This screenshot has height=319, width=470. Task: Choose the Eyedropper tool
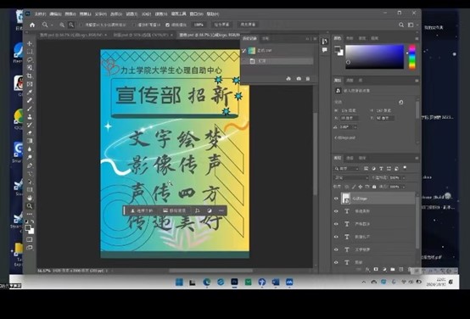tap(30, 92)
